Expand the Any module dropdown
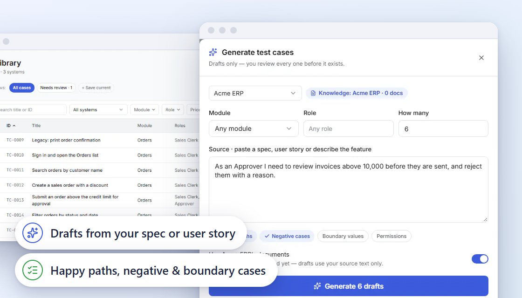522x298 pixels. [254, 129]
